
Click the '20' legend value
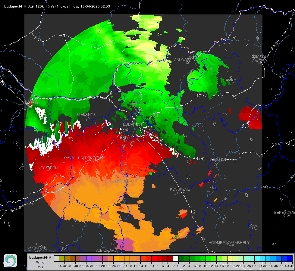pyautogui.click(x=233, y=266)
